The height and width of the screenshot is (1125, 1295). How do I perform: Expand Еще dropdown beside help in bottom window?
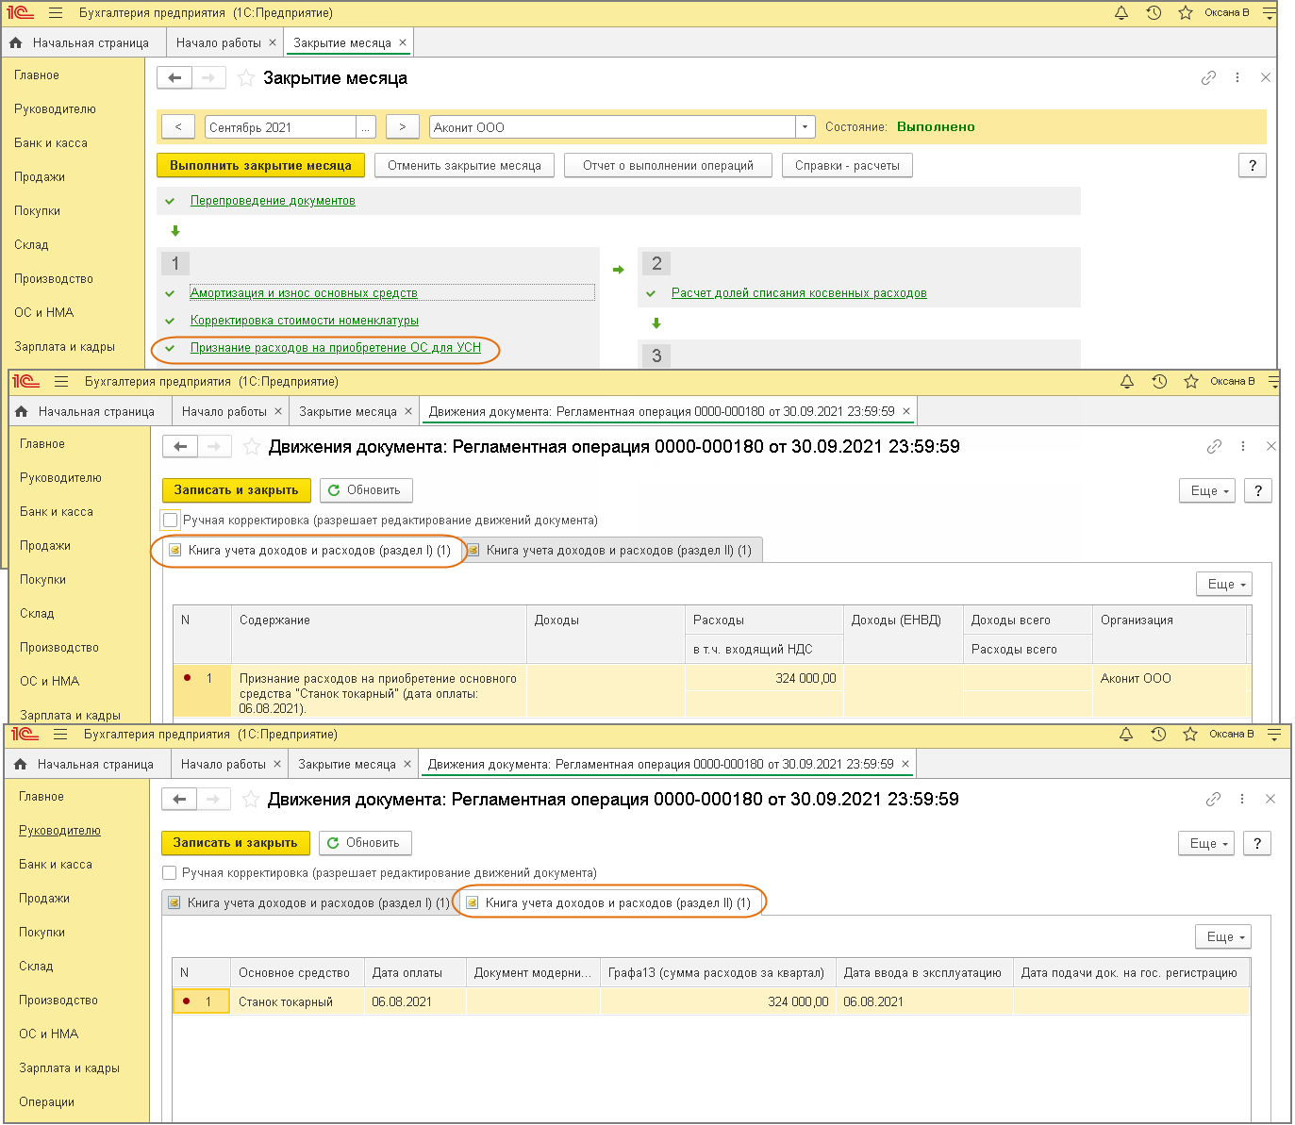1206,844
